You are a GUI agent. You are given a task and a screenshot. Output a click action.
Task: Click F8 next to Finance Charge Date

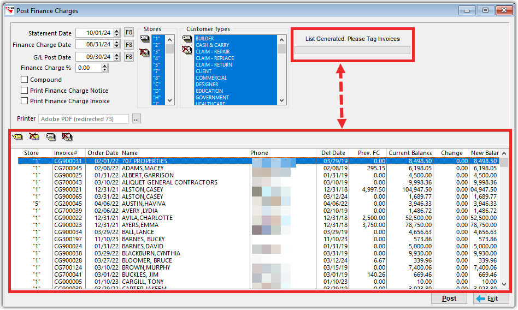[x=129, y=45]
